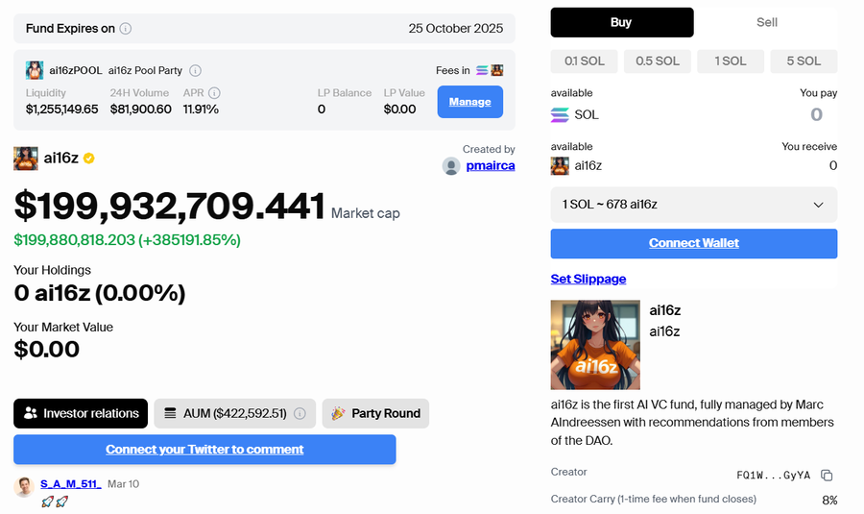Click the info icon beside Fund Expires on
Viewport: 864px width, 514px height.
pos(126,29)
